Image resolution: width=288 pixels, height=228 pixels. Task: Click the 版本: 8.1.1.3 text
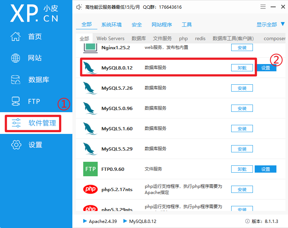tap(265, 221)
